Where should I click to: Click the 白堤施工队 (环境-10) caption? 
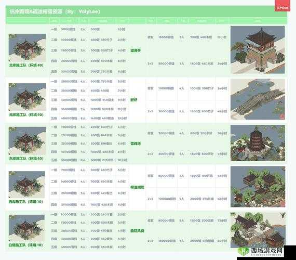point(26,245)
